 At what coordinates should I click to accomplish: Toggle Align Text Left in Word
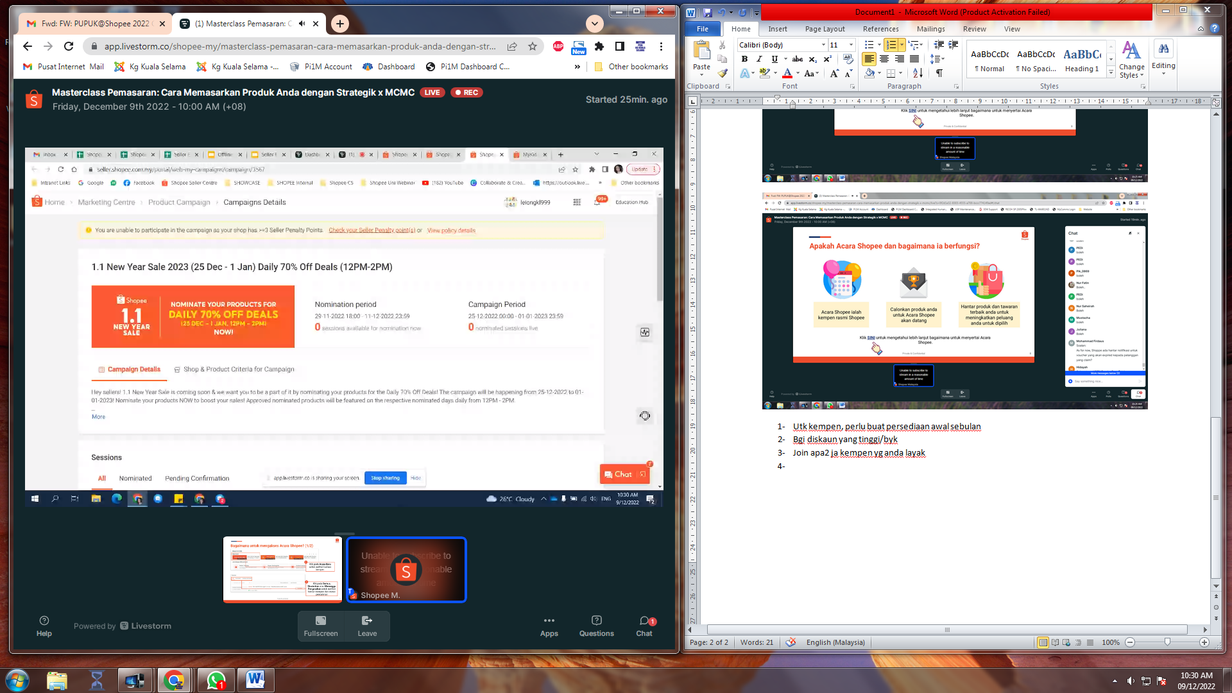(x=869, y=59)
